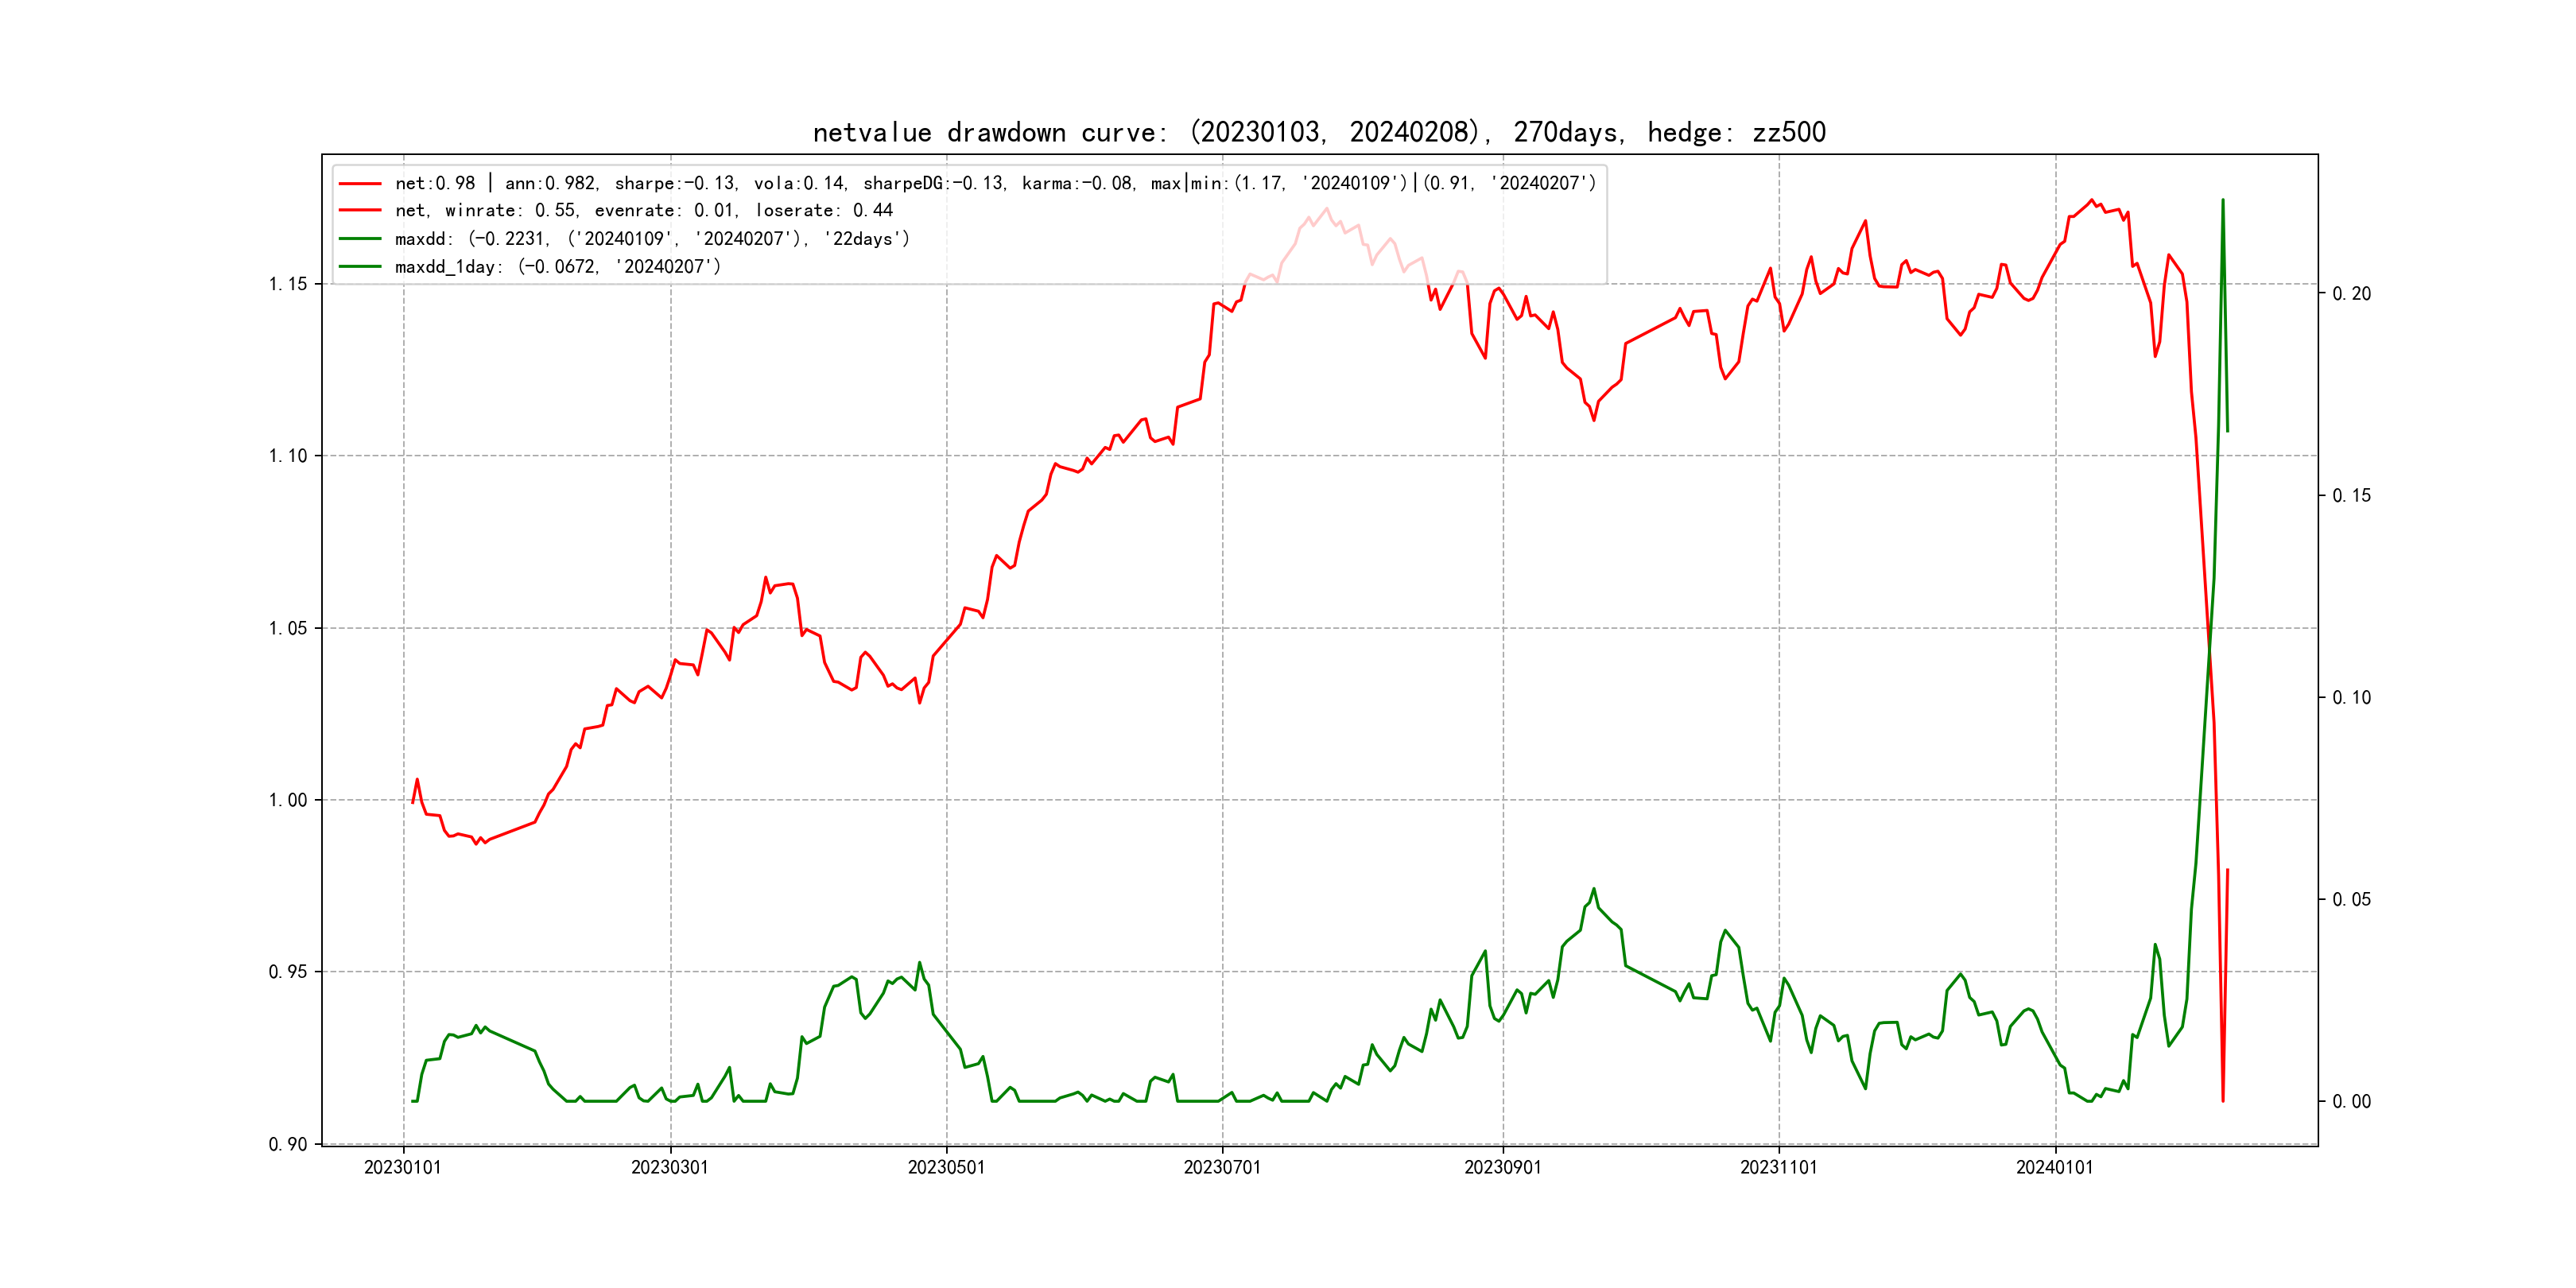Select the net winrate legend entry text
This screenshot has width=2576, height=1288.
643,211
